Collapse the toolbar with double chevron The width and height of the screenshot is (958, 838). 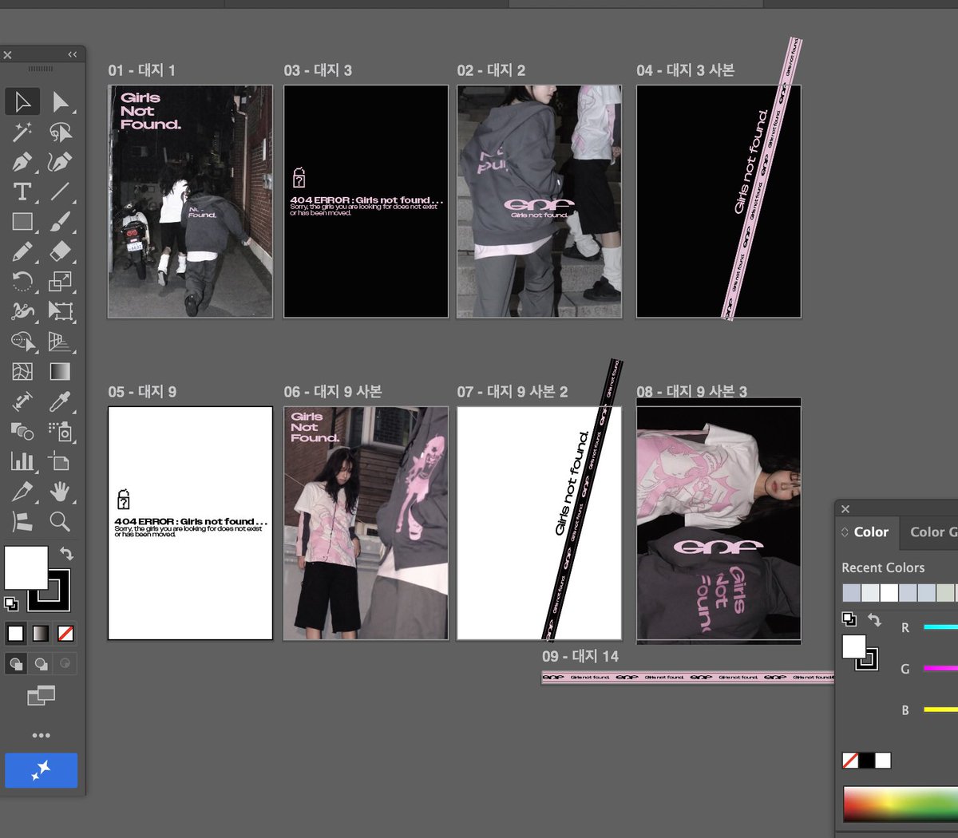(x=73, y=54)
